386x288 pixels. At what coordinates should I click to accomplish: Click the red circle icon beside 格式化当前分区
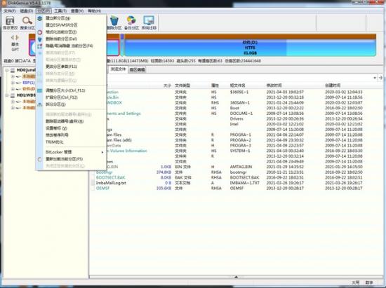coord(39,32)
